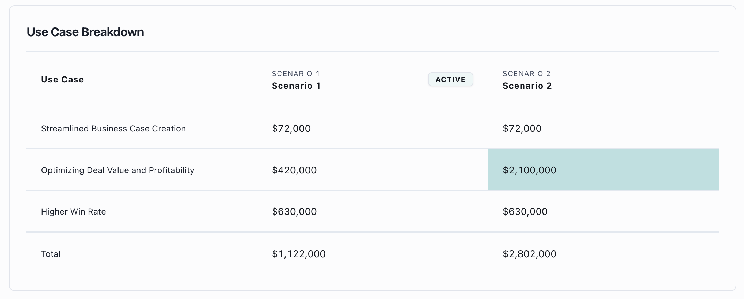Click the thick divider above the Total row

pyautogui.click(x=372, y=232)
